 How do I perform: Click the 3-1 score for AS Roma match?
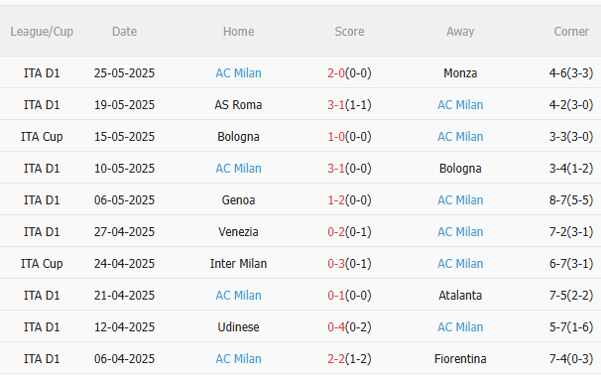pos(336,104)
